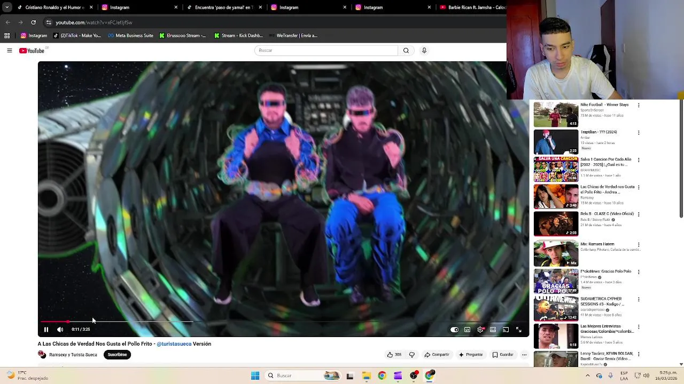The image size is (684, 384).
Task: Cast video to a device
Action: point(506,330)
